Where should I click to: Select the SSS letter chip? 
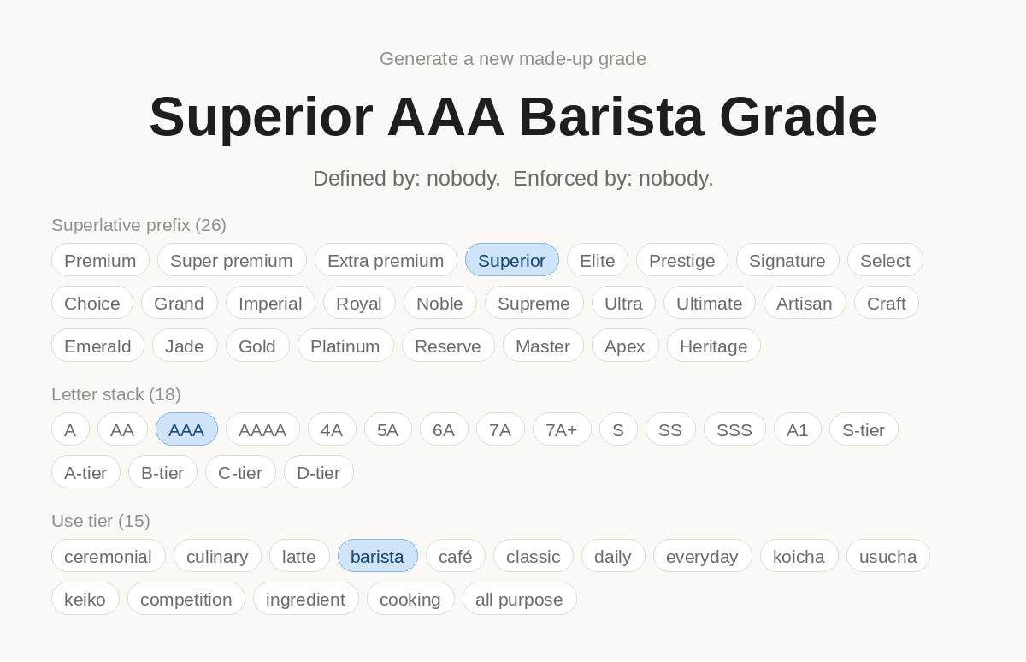point(734,429)
